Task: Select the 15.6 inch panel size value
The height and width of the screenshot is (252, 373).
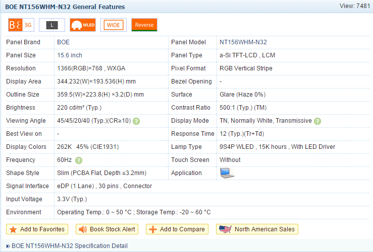Action: [70, 55]
